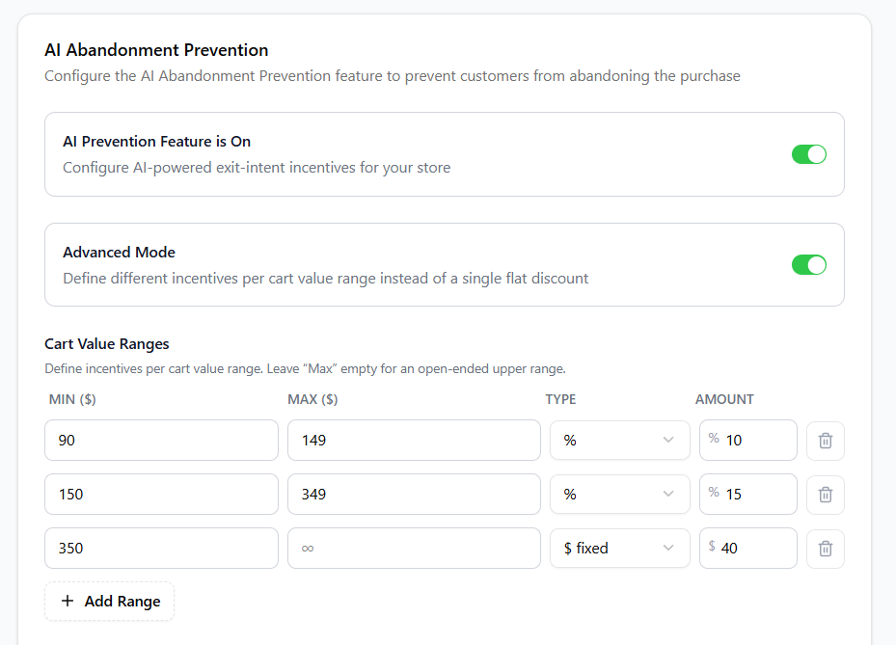The width and height of the screenshot is (896, 645).
Task: Delete the 90–149 cart range row
Action: coord(826,441)
